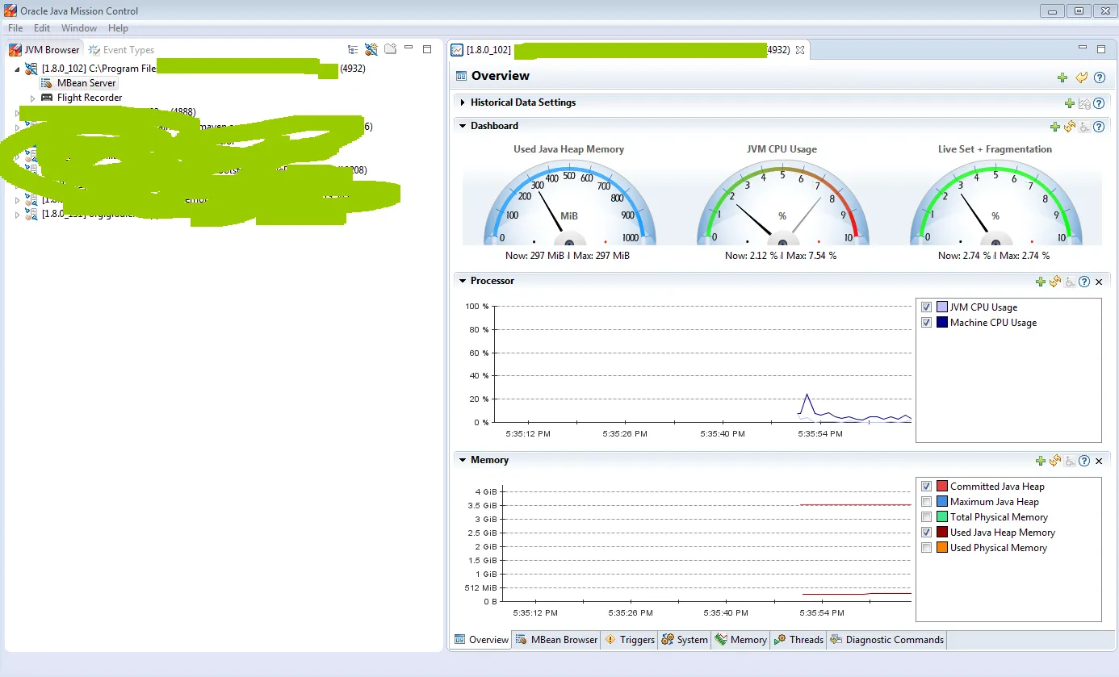The height and width of the screenshot is (677, 1119).
Task: Reset Overview to defaults with yellow arrow icon
Action: click(x=1082, y=77)
